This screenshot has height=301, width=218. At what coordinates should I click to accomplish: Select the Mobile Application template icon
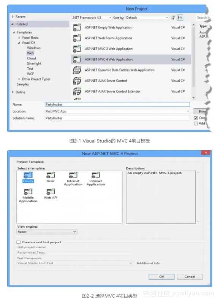click(x=28, y=192)
